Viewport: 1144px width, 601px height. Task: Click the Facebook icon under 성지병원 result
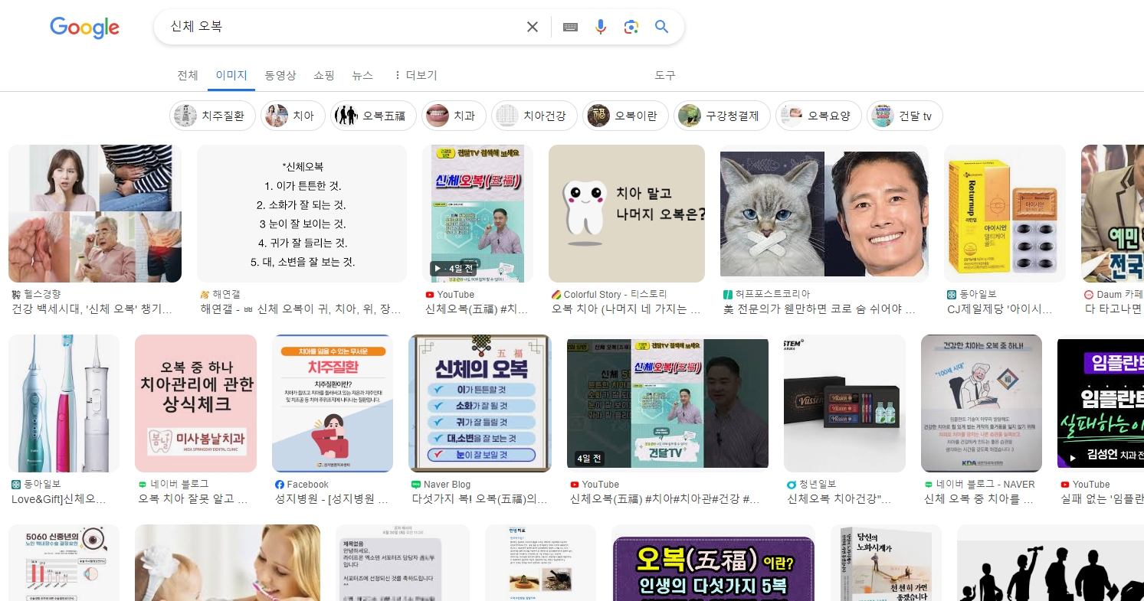[279, 484]
